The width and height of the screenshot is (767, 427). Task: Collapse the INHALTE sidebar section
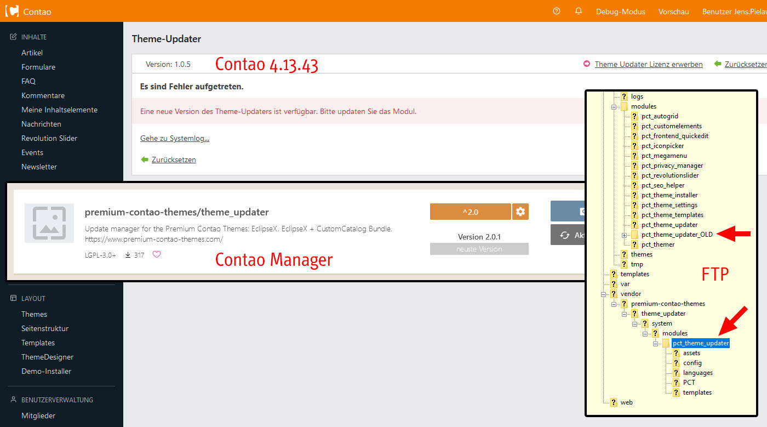(34, 37)
